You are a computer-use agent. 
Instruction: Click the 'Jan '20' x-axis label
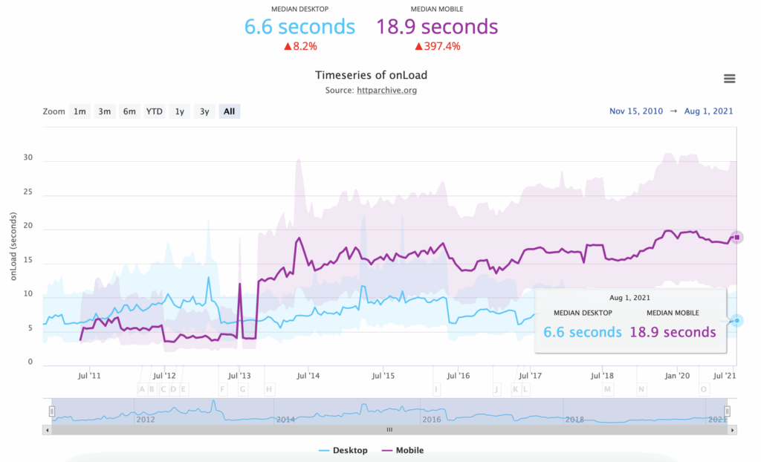[x=677, y=376]
